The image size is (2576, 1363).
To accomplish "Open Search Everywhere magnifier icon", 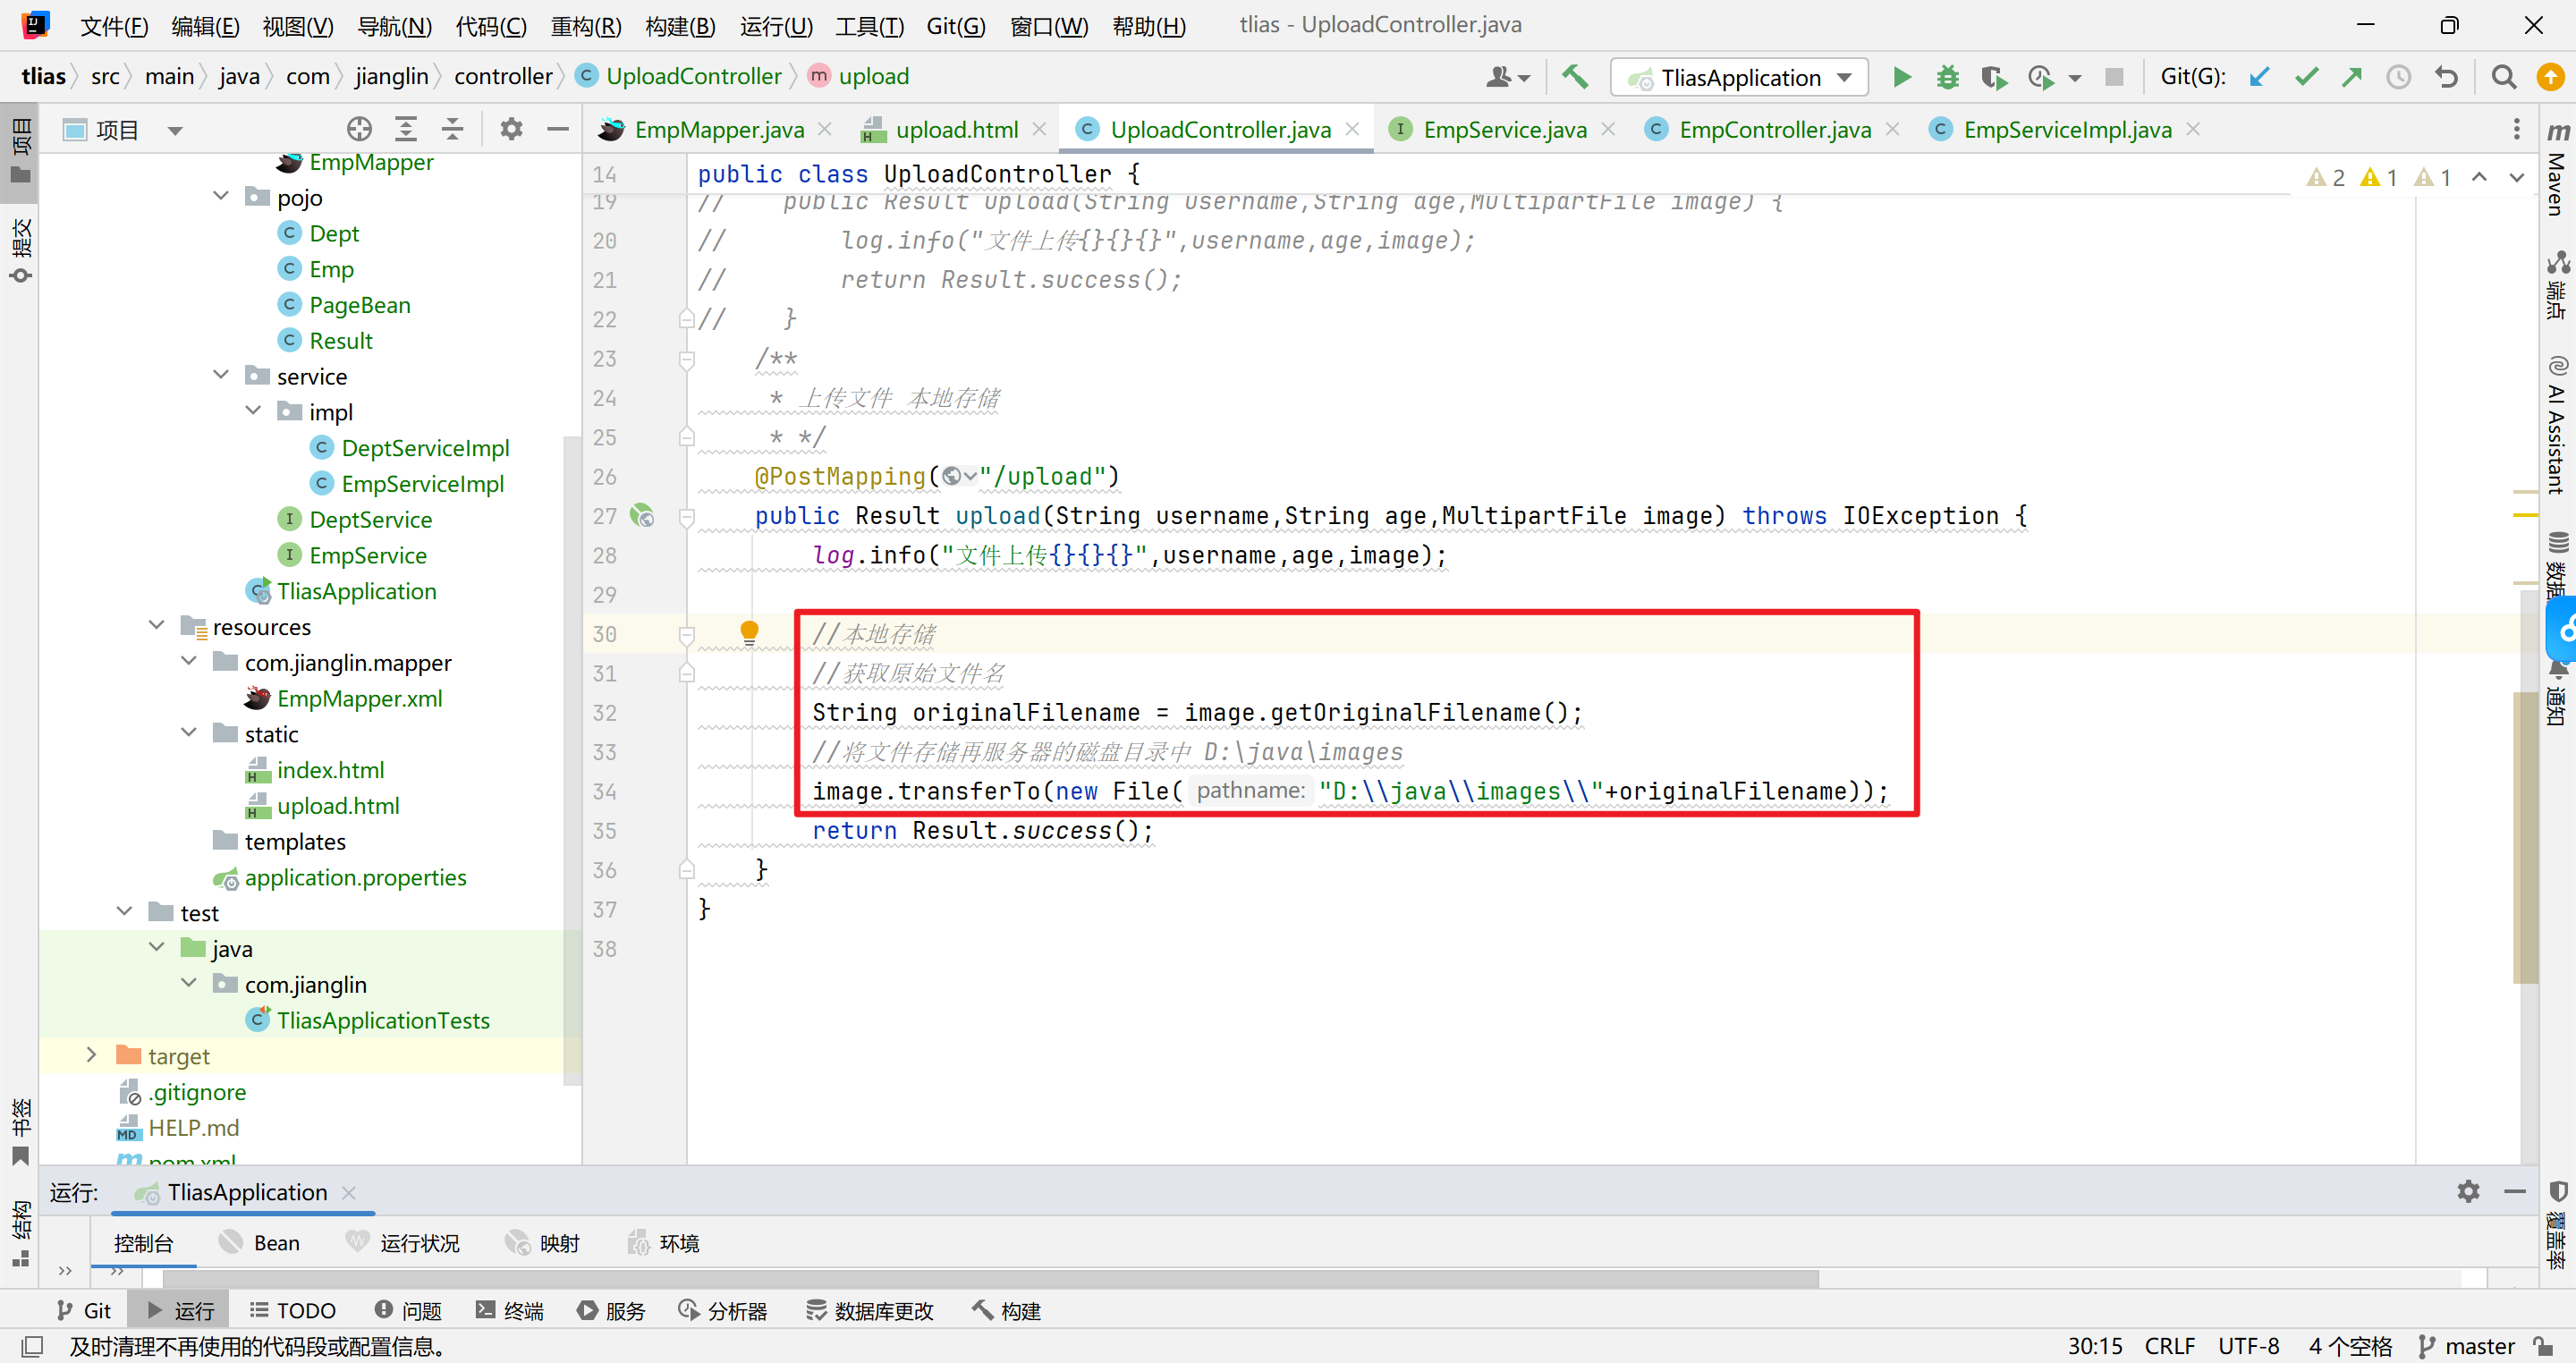I will [2503, 77].
